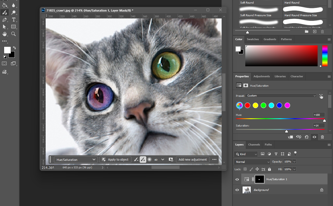This screenshot has width=333, height=206.
Task: Select the Type tool
Action: pos(13,20)
